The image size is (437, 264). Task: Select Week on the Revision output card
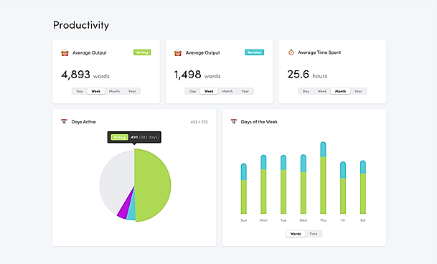click(209, 91)
